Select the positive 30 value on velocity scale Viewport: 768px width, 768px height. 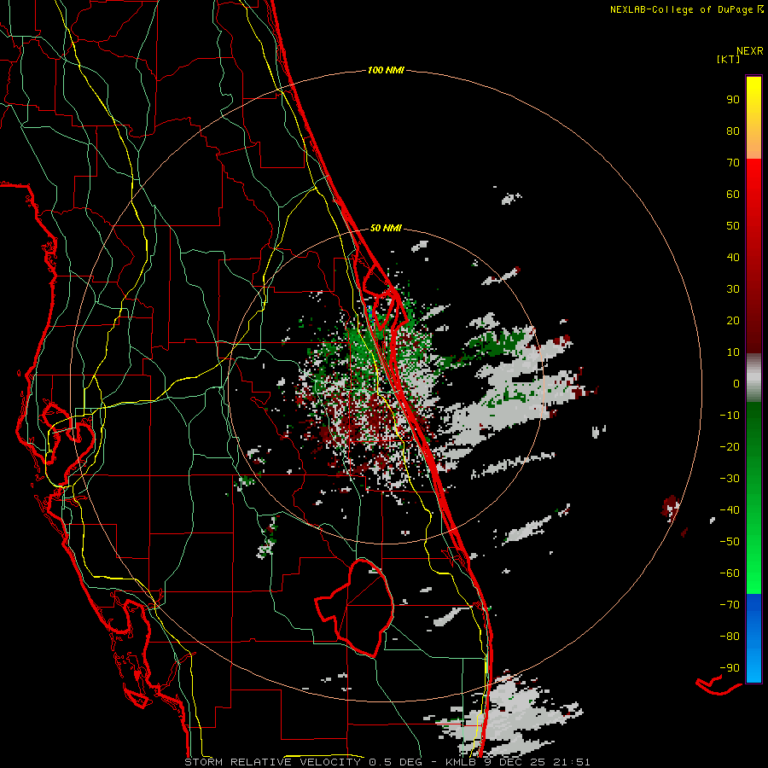pyautogui.click(x=733, y=289)
